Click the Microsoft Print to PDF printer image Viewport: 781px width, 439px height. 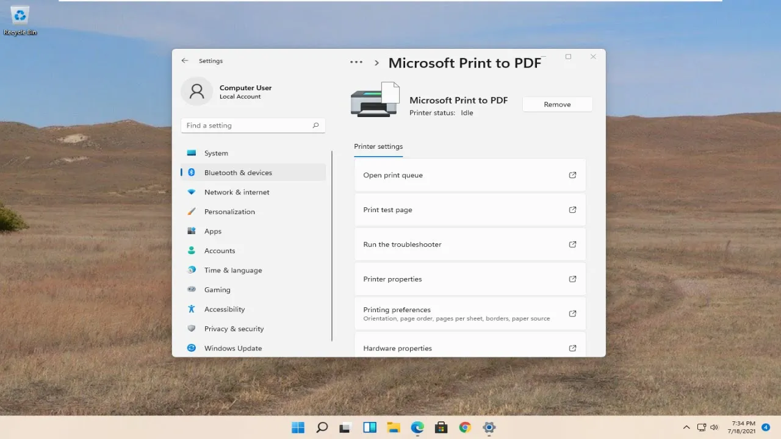[x=375, y=99]
